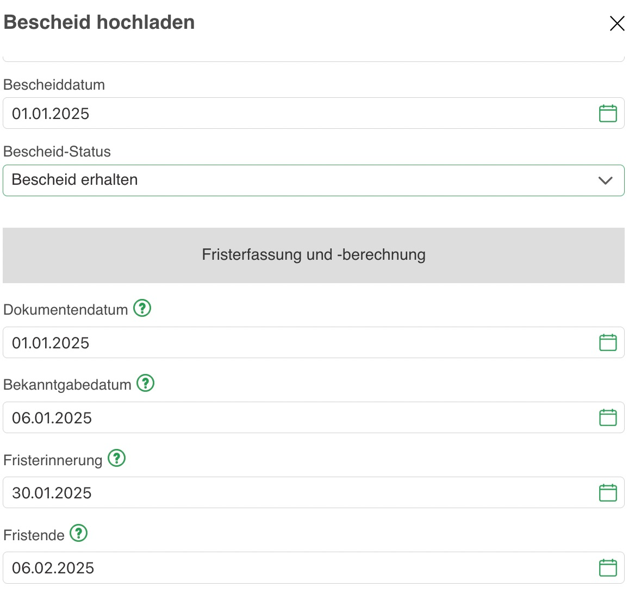Open calendar picker for Bescheiddatum
This screenshot has width=635, height=600.
click(x=608, y=114)
